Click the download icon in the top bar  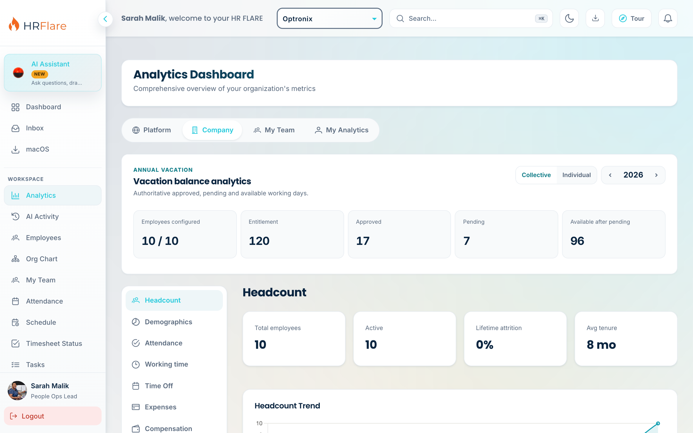click(595, 18)
